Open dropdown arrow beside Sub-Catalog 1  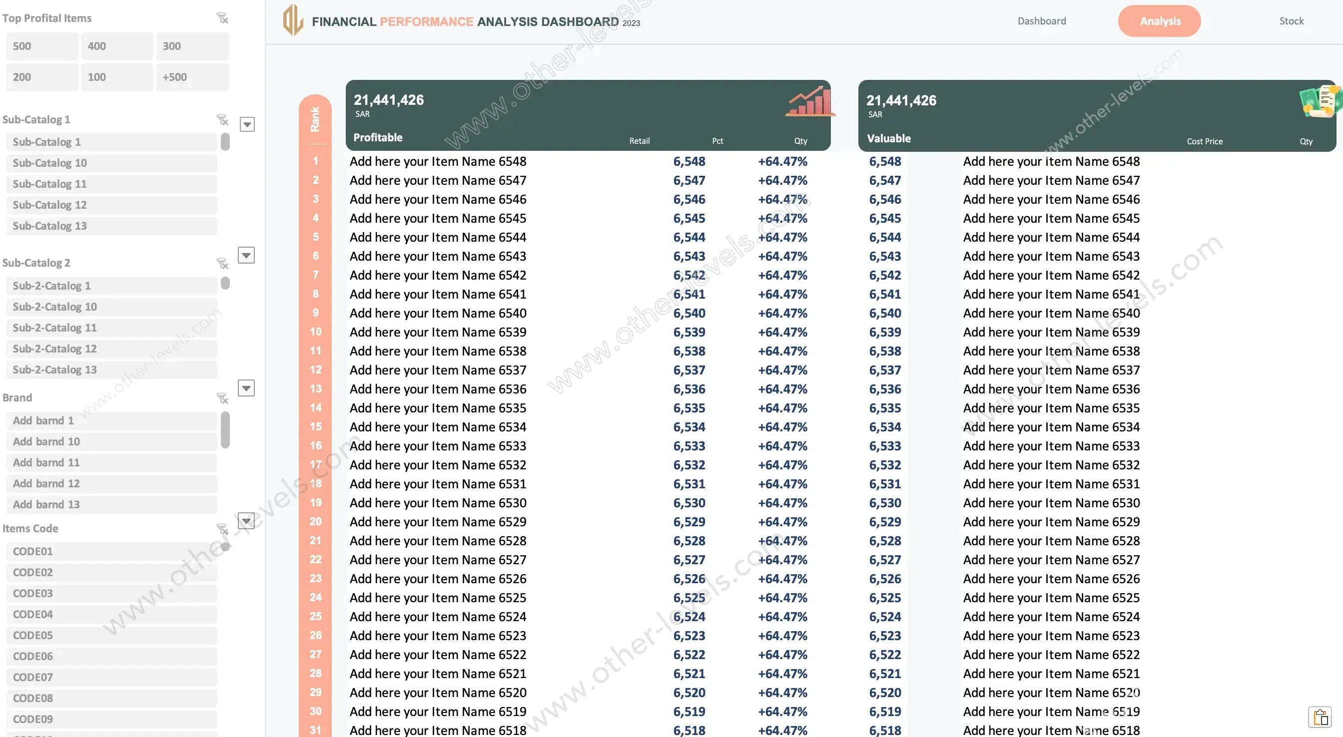[x=247, y=124]
